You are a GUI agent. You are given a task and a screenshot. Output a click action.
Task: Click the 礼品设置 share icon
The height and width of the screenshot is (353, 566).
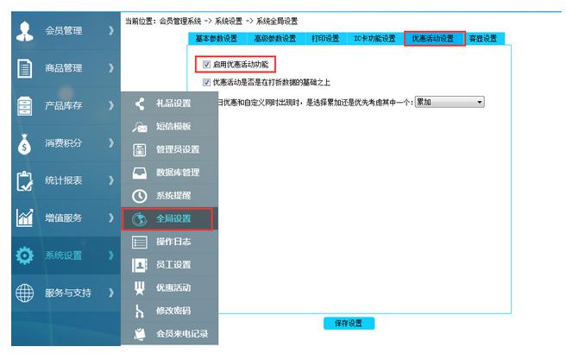click(x=140, y=104)
